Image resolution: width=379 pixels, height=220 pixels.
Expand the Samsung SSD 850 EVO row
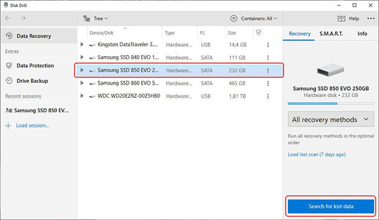82,70
